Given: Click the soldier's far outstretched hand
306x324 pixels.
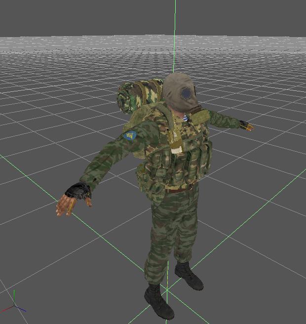Looking at the screenshot, I should [247, 126].
